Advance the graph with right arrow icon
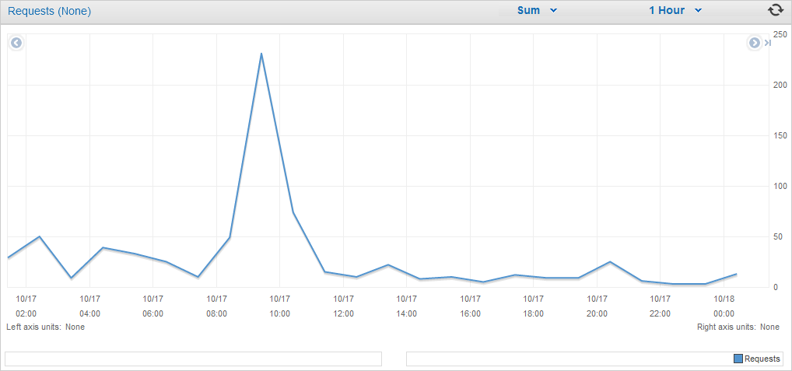 pos(754,43)
